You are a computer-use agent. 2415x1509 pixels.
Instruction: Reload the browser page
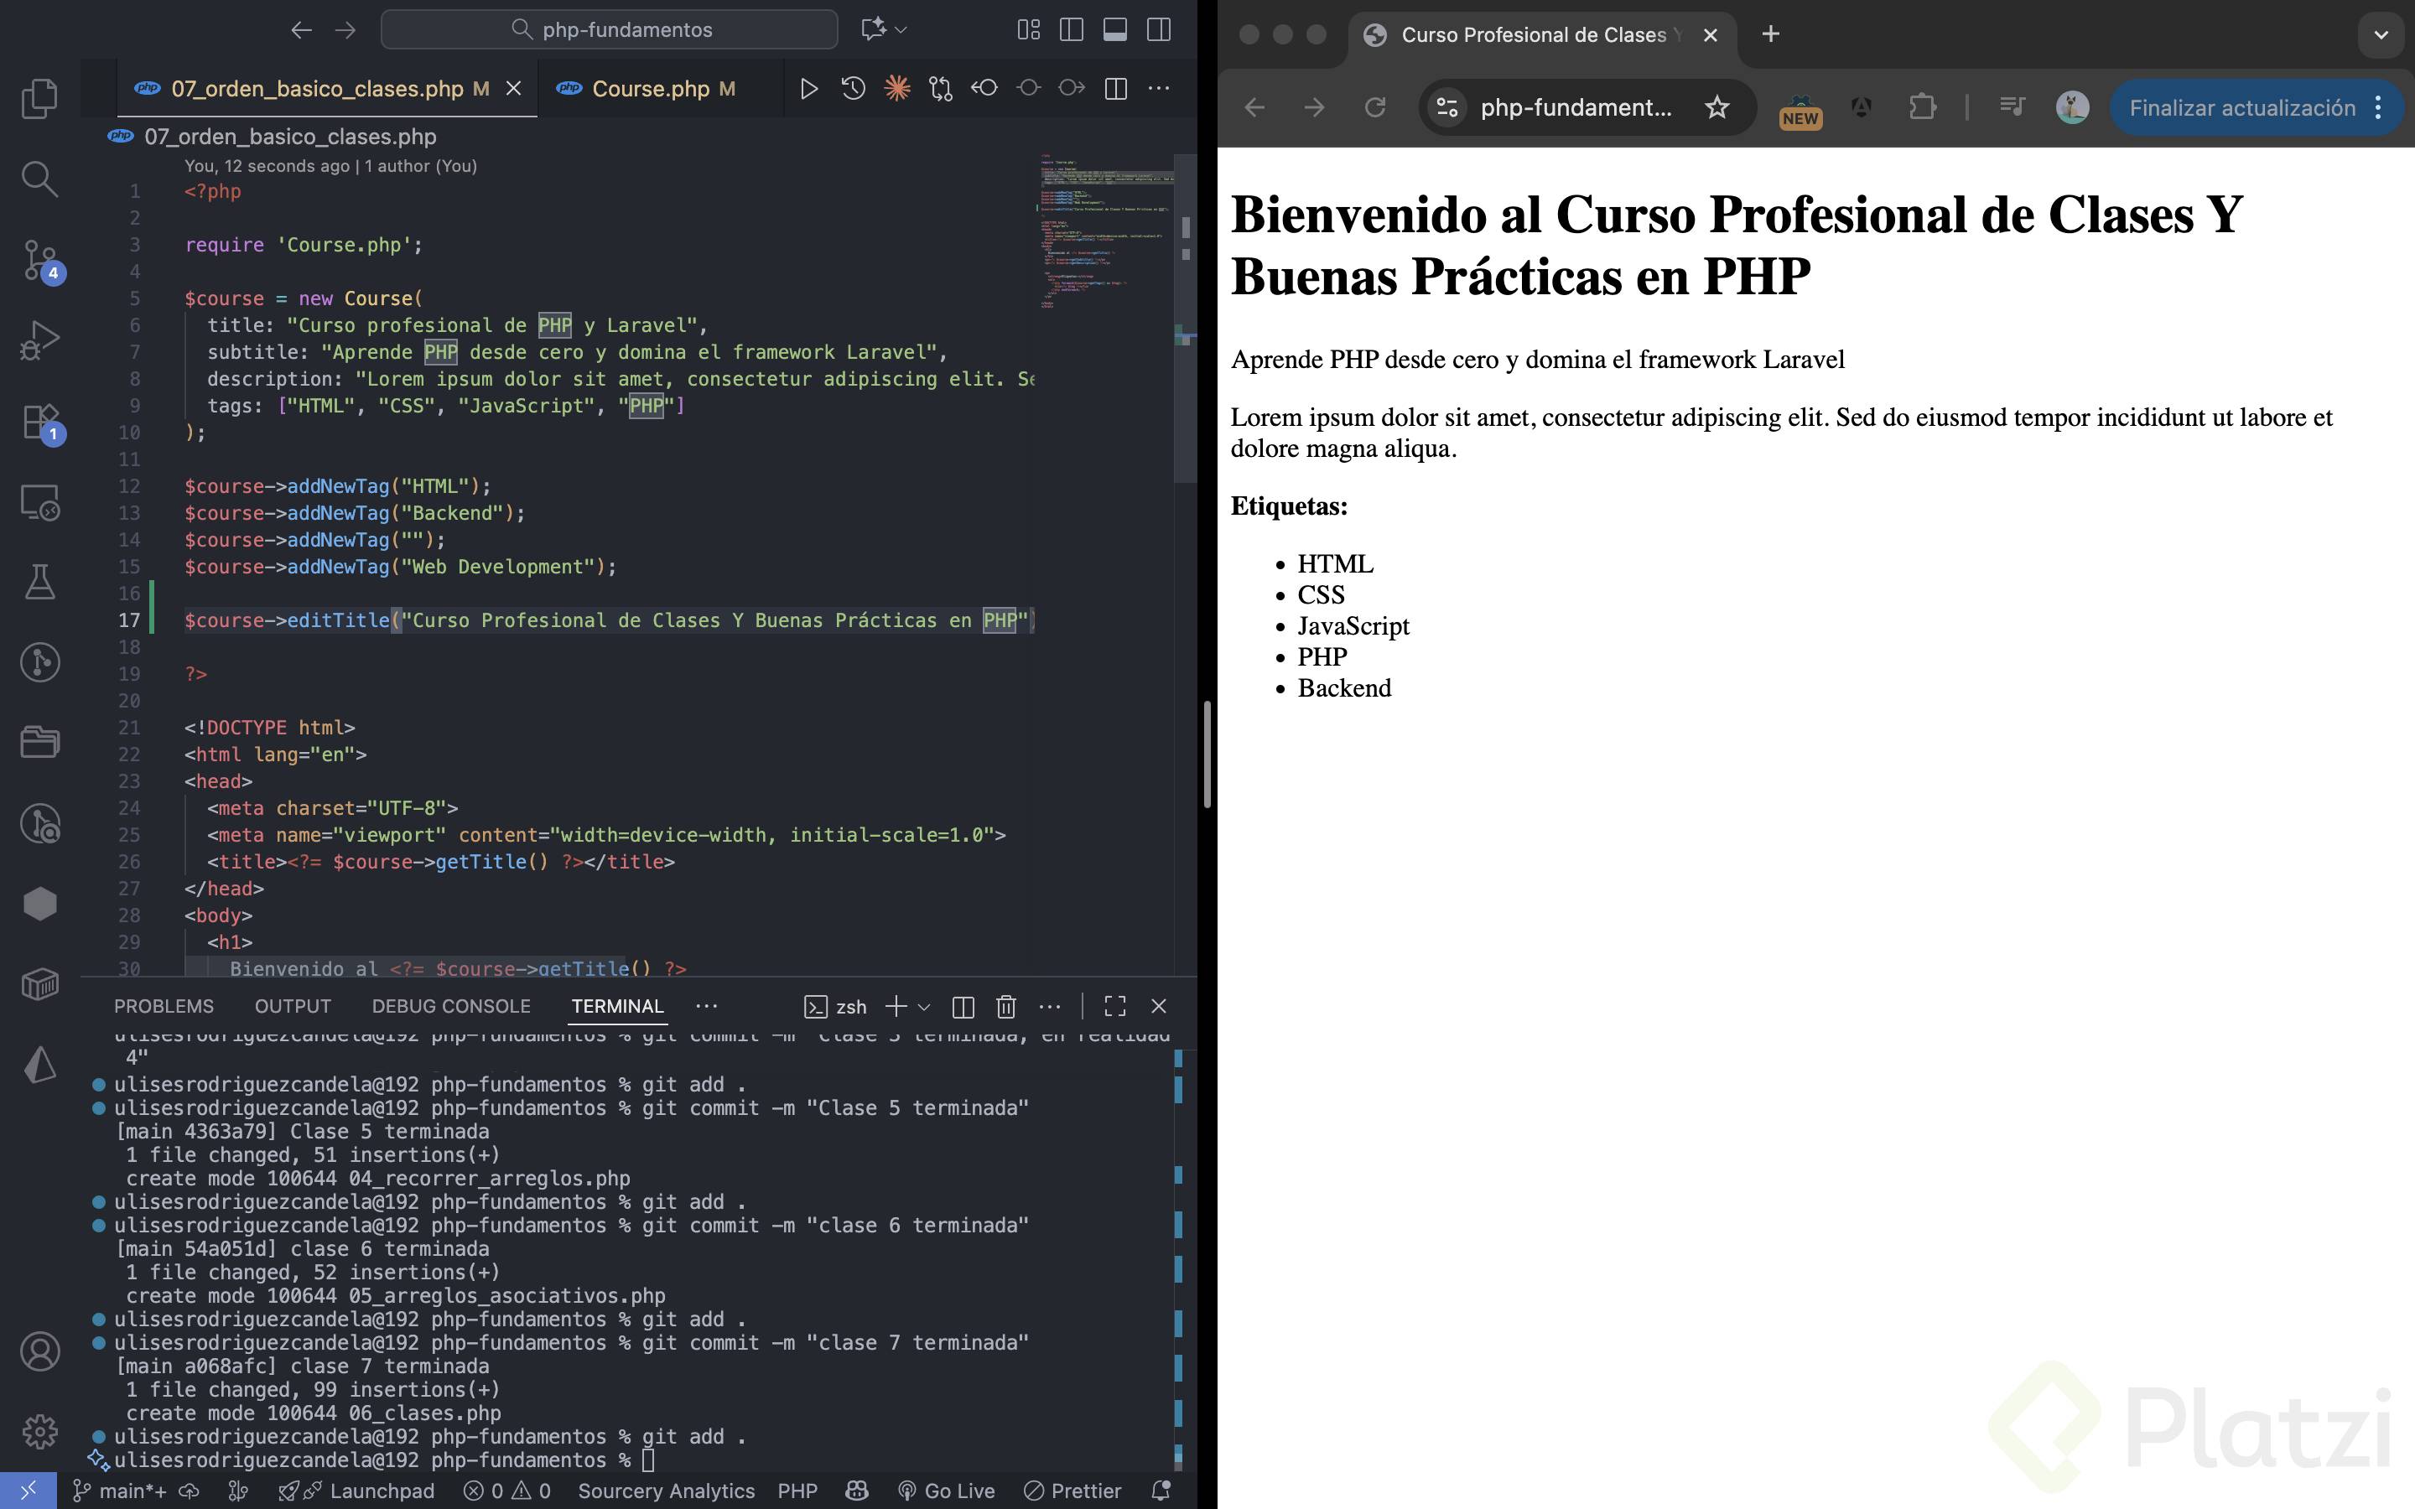pyautogui.click(x=1375, y=108)
